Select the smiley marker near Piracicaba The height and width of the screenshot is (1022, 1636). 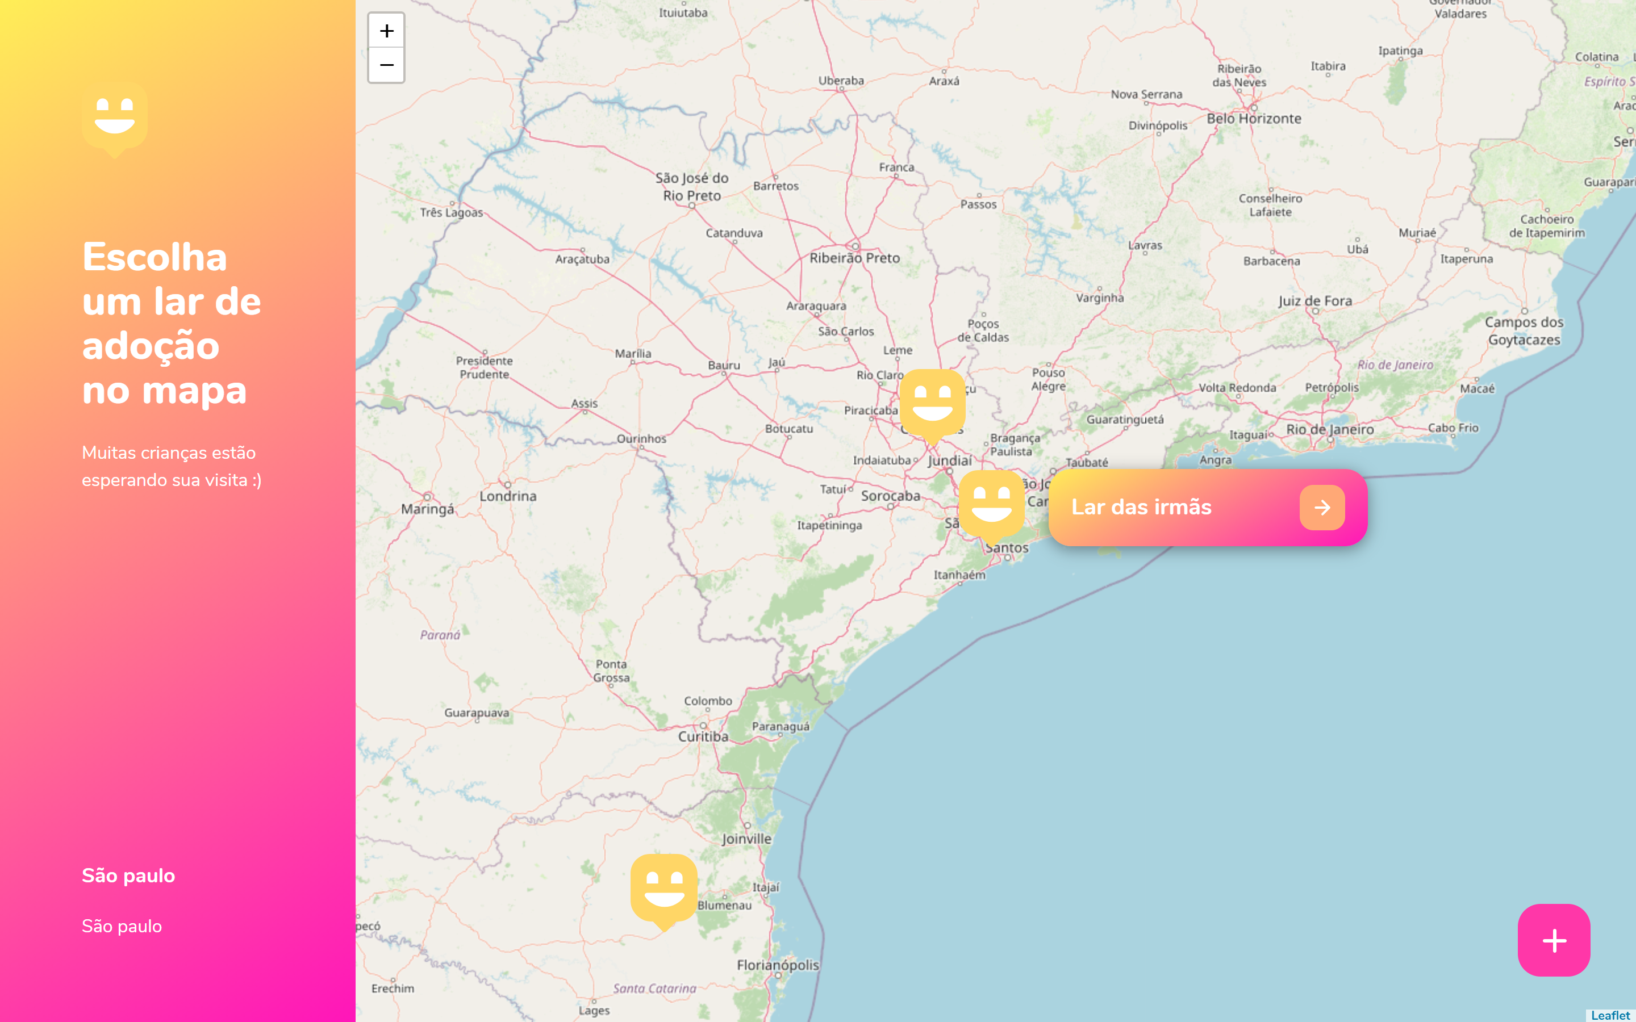point(932,403)
